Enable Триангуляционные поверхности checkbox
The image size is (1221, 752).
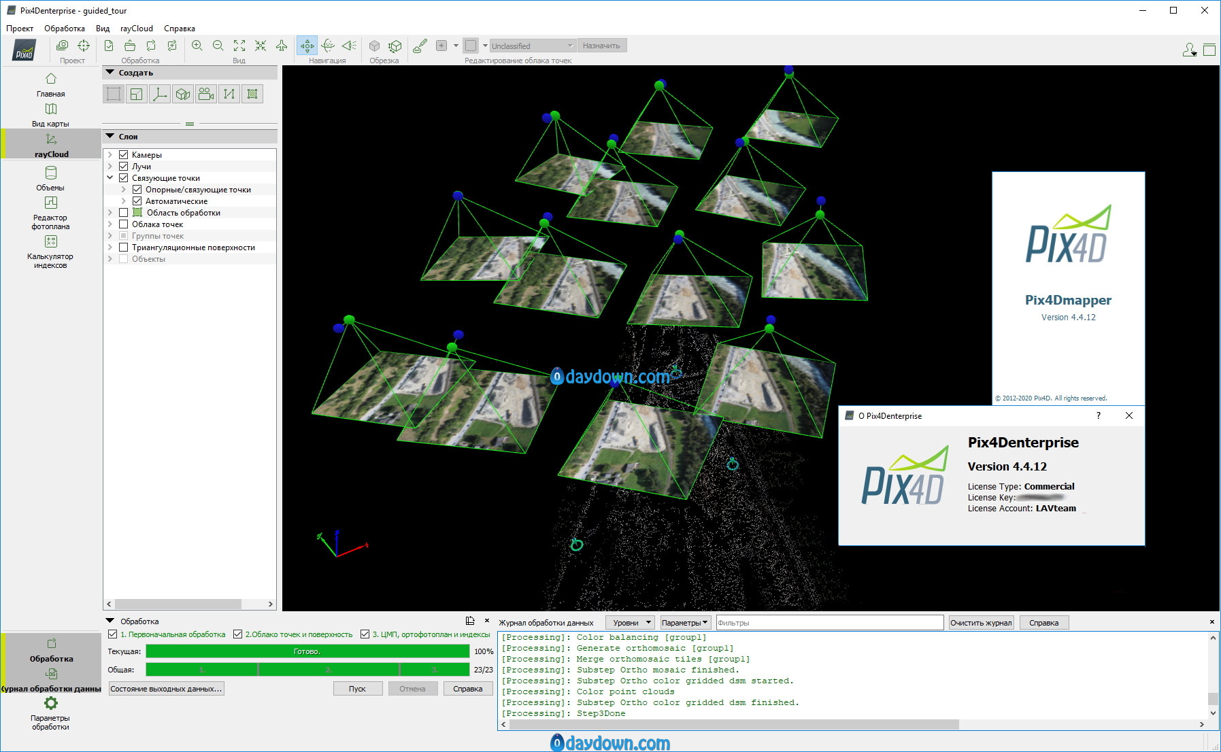point(124,247)
